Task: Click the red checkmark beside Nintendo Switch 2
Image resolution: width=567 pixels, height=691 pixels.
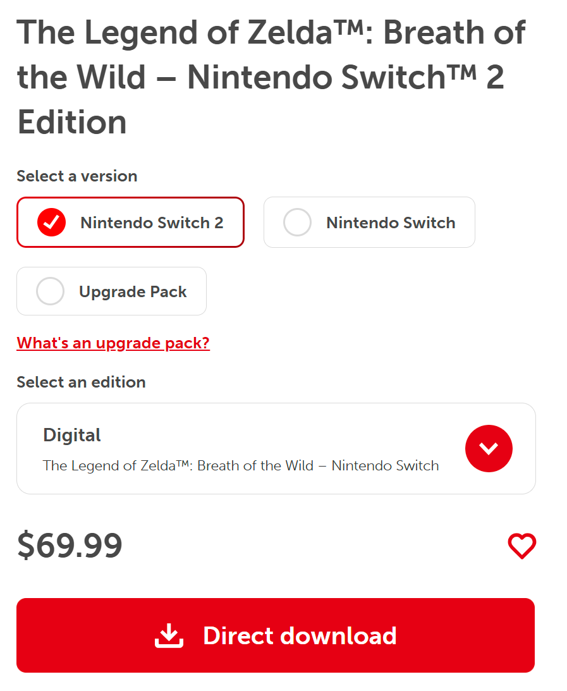Action: coord(51,223)
